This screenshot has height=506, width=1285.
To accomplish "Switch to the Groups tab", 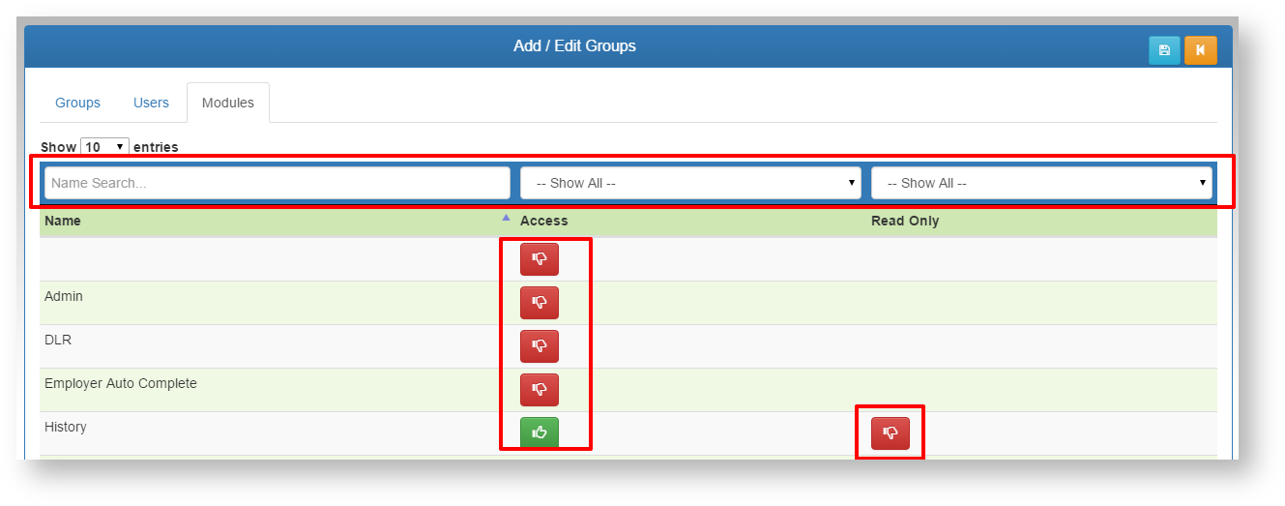I will coord(77,103).
